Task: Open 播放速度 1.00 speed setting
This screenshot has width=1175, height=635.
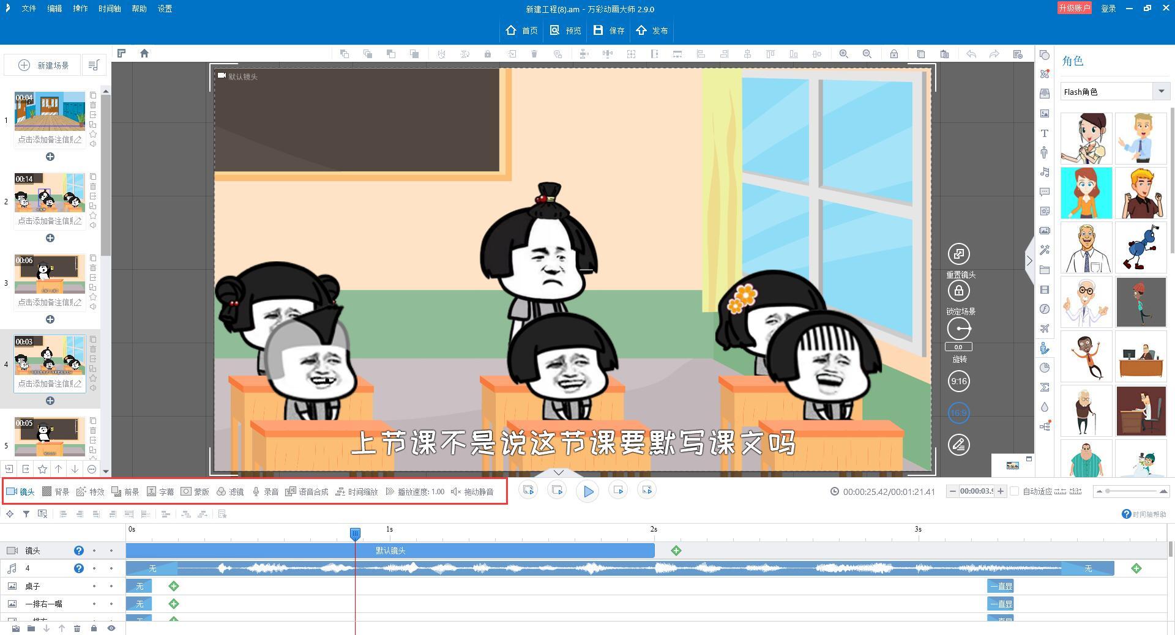Action: click(415, 492)
